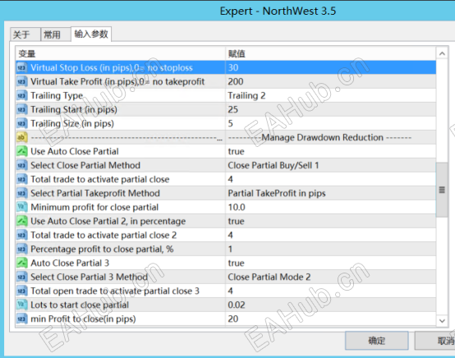The height and width of the screenshot is (358, 455).
Task: Click the integer icon next to Trailing Type
Action: coord(21,95)
